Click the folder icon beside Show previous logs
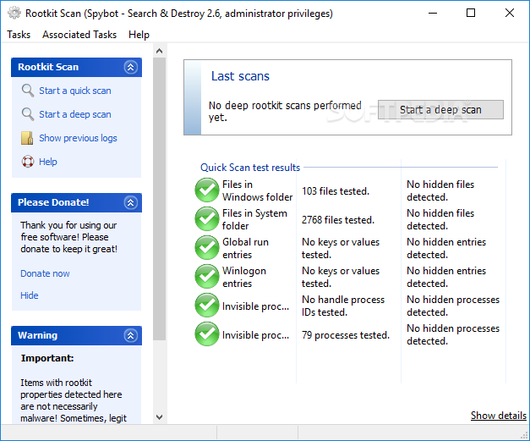Image resolution: width=530 pixels, height=441 pixels. point(27,138)
